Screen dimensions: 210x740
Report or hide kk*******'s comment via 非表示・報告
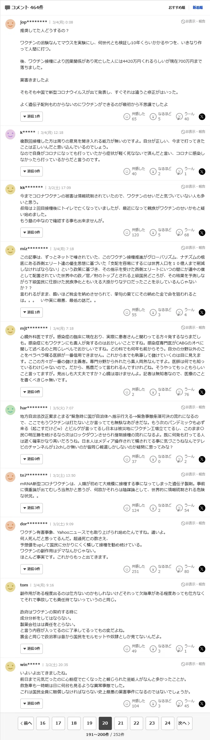pos(193,187)
